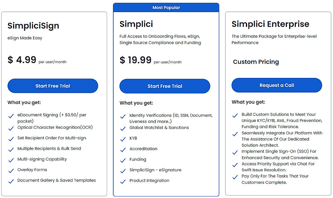Click the checkmark beside Accreditation in Simplici plan
Viewport: 333px width, 198px height.
point(123,149)
